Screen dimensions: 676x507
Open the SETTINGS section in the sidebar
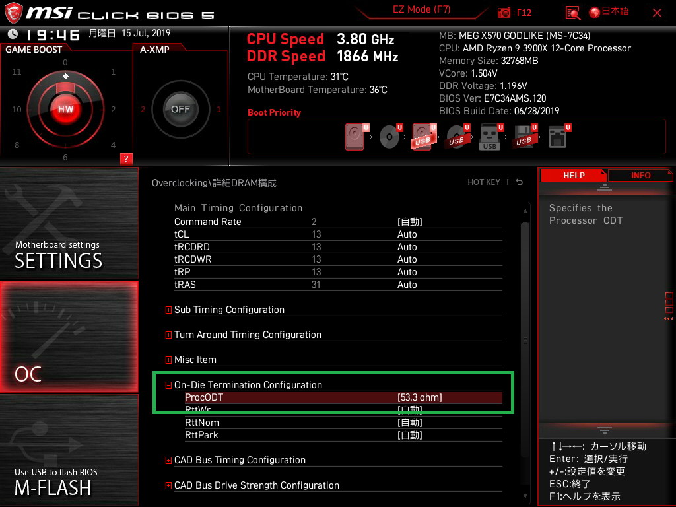tap(69, 223)
